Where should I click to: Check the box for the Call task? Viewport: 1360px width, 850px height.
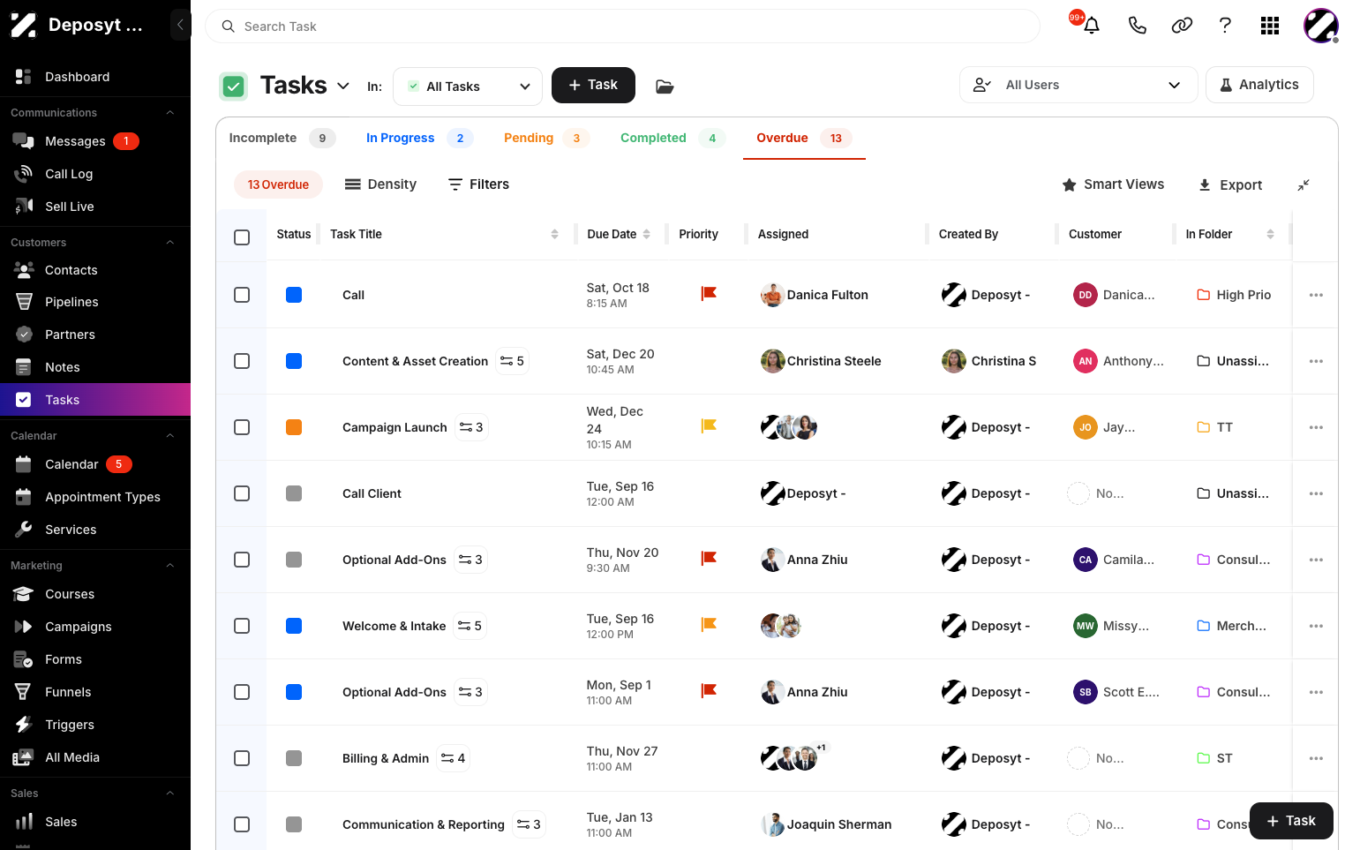click(242, 295)
